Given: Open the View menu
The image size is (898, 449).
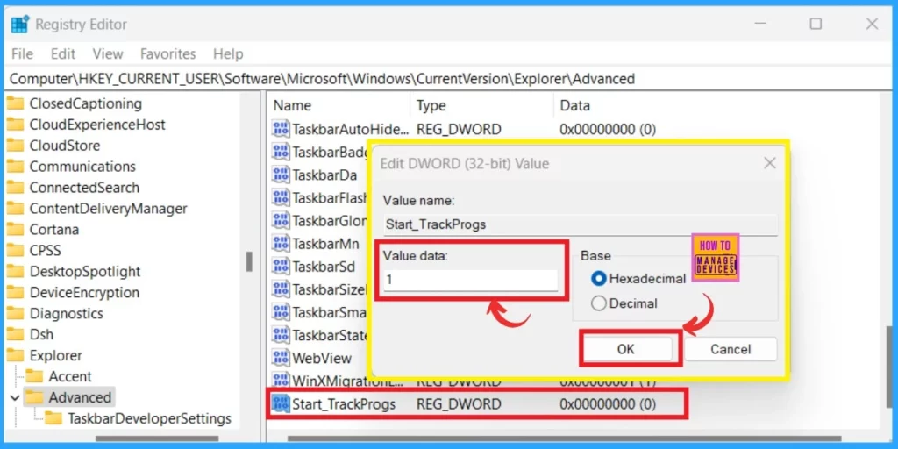Looking at the screenshot, I should (x=108, y=53).
